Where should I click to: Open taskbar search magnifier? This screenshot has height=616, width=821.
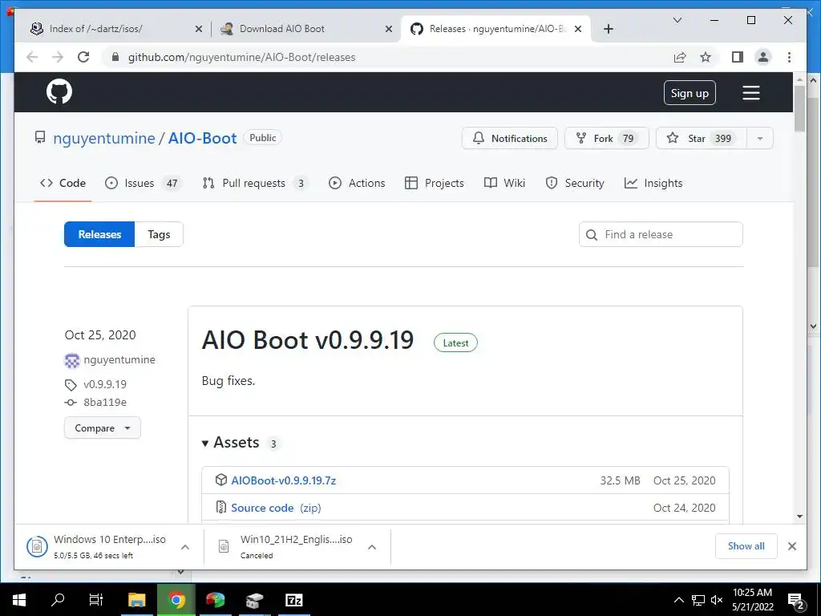click(58, 600)
